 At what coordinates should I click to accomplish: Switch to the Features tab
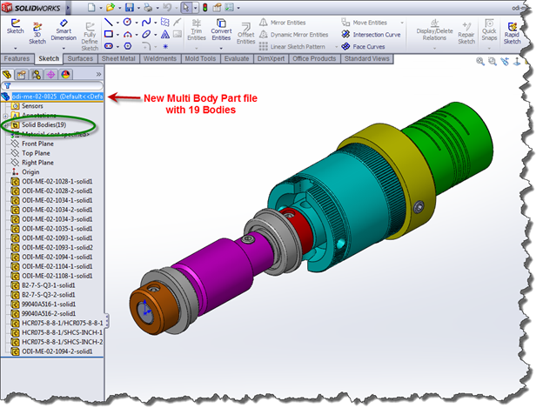tap(17, 58)
